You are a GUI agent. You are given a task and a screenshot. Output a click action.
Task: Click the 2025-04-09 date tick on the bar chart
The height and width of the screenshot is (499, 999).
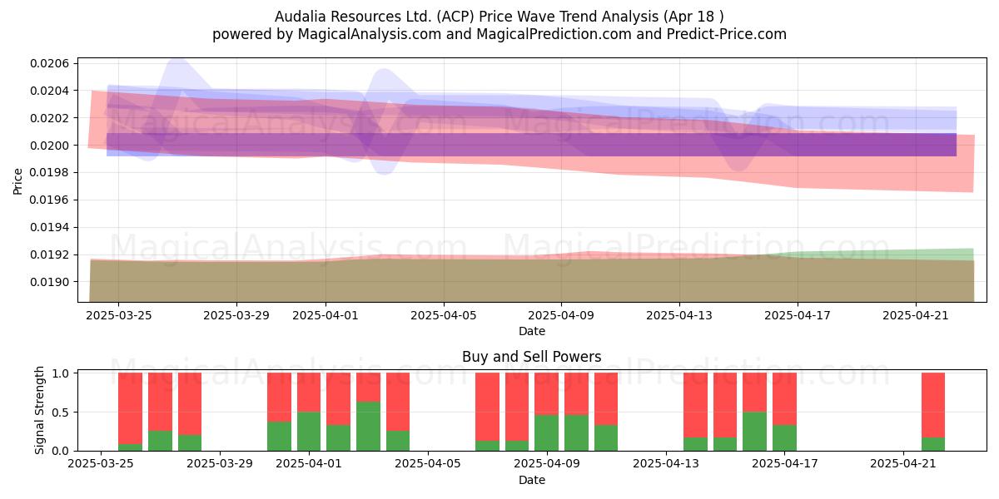pyautogui.click(x=547, y=464)
